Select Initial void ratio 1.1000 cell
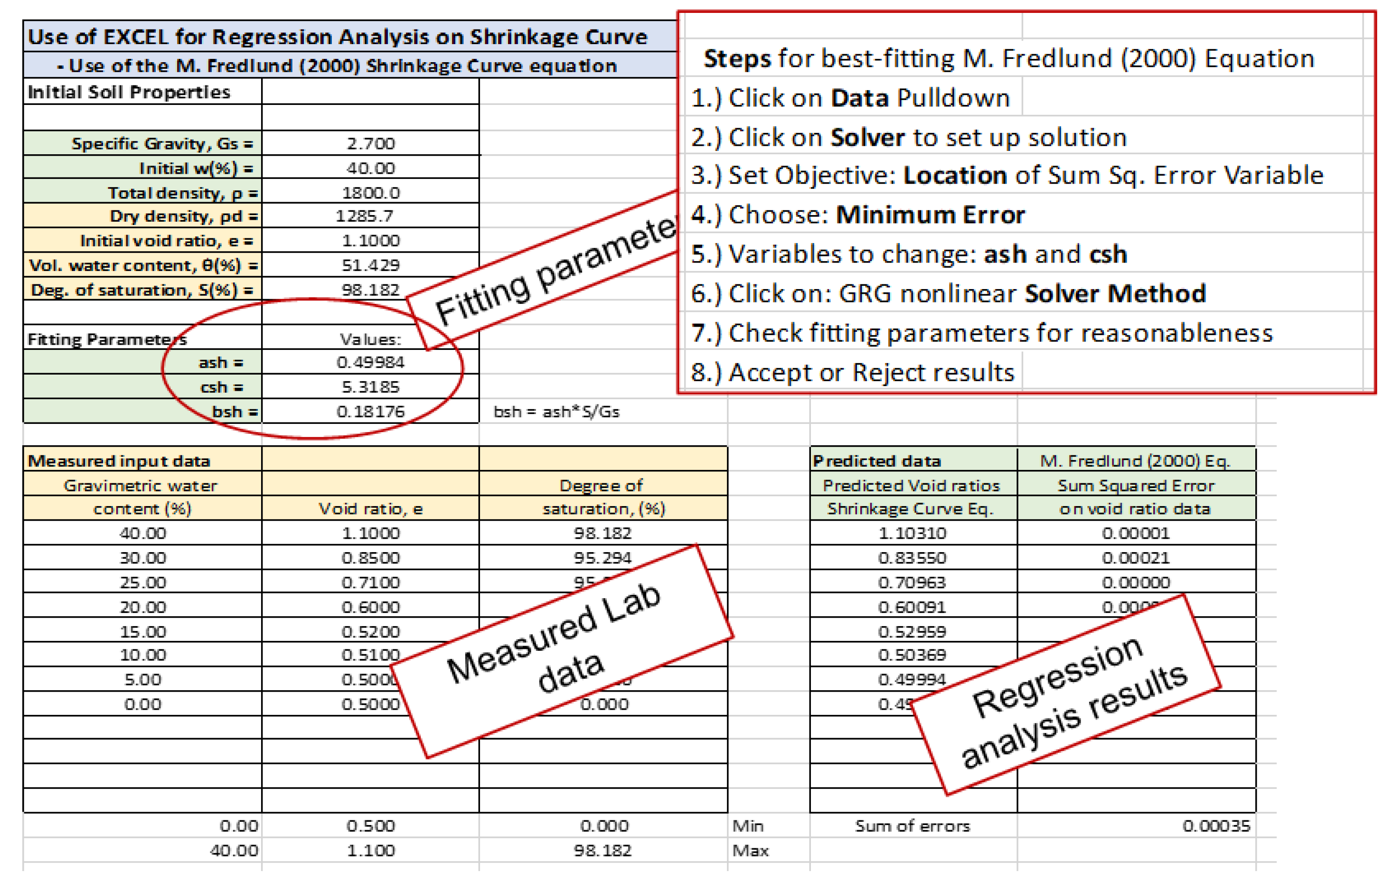 point(370,240)
